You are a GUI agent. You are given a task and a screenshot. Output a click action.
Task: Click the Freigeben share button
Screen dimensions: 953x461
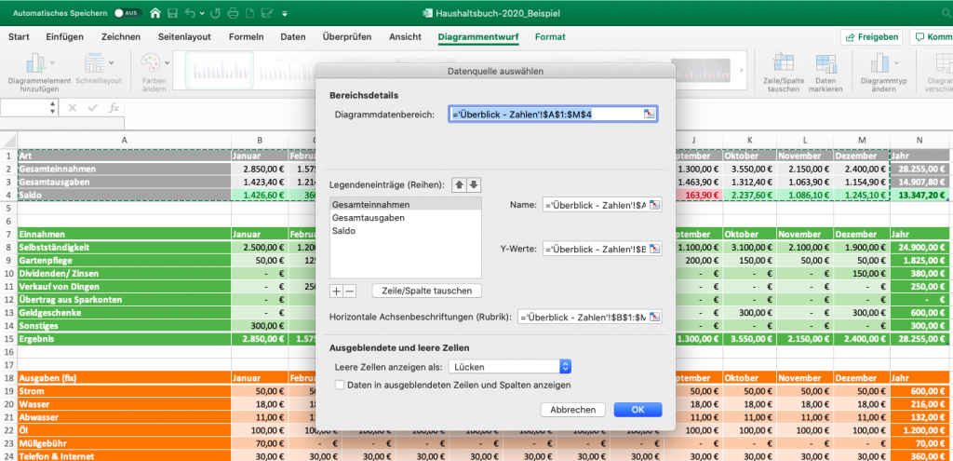[871, 37]
